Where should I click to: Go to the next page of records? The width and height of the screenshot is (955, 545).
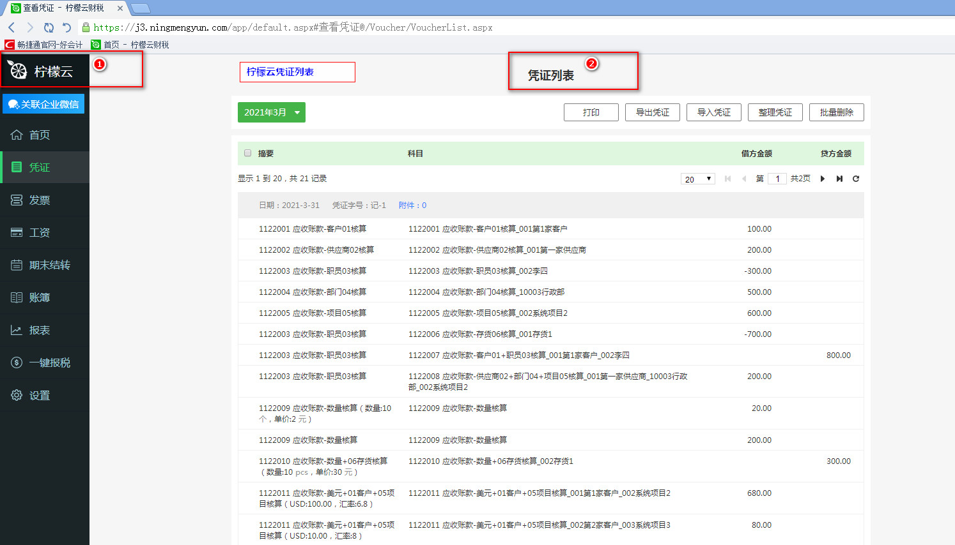(823, 179)
